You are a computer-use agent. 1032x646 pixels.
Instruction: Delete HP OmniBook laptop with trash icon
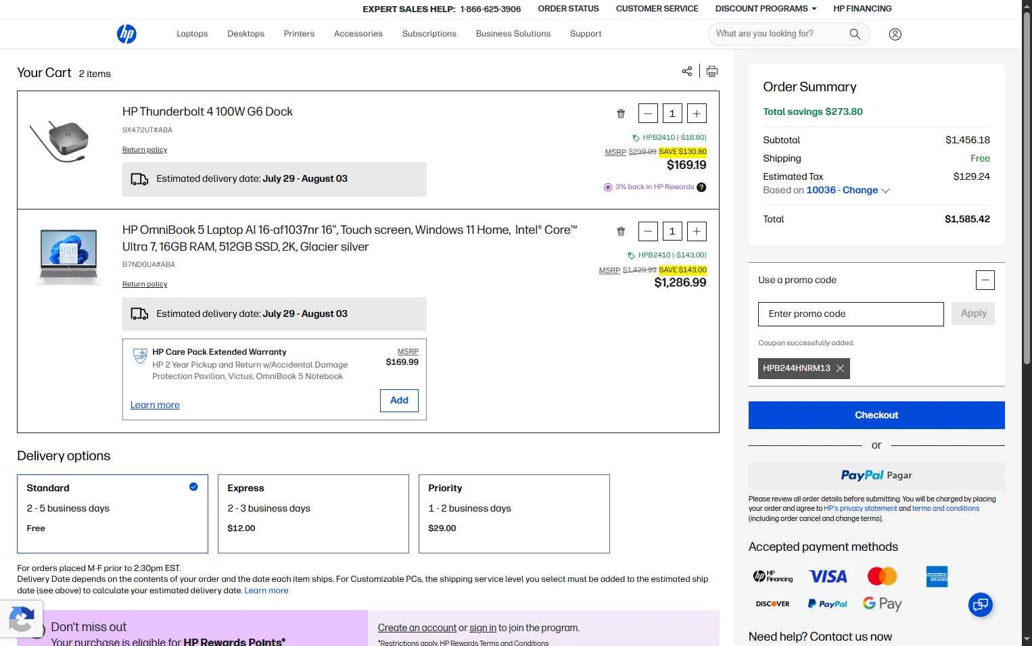(621, 231)
